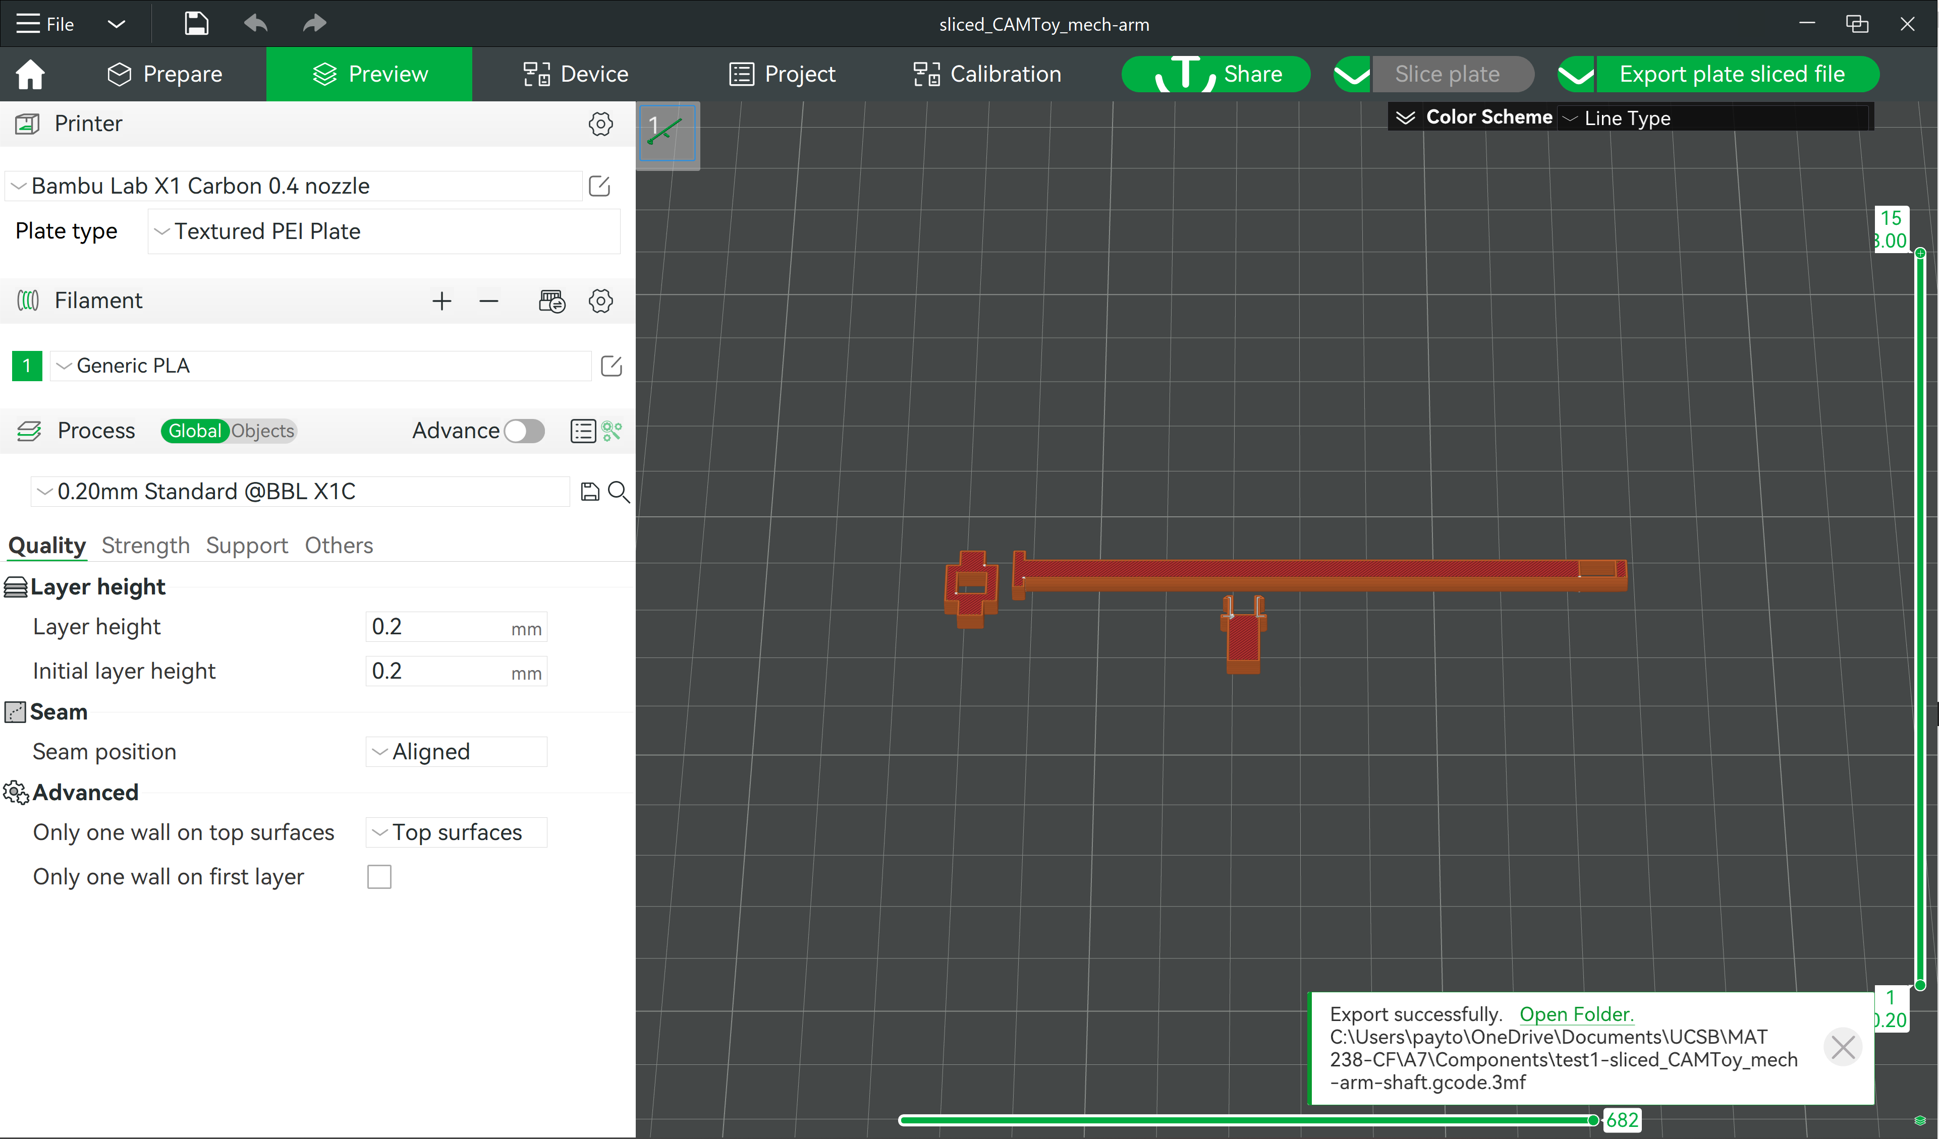Open the File hamburger menu

44,24
